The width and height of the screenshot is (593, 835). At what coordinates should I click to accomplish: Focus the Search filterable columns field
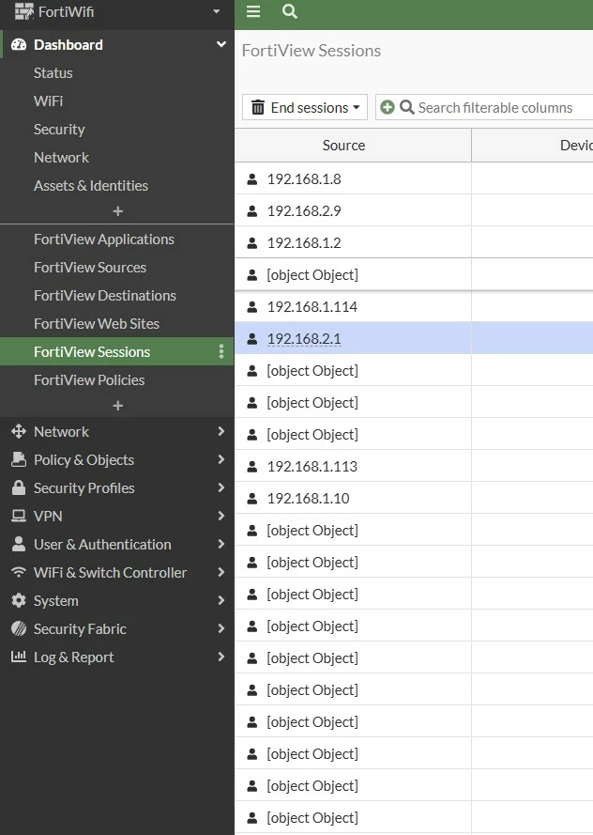(x=494, y=108)
